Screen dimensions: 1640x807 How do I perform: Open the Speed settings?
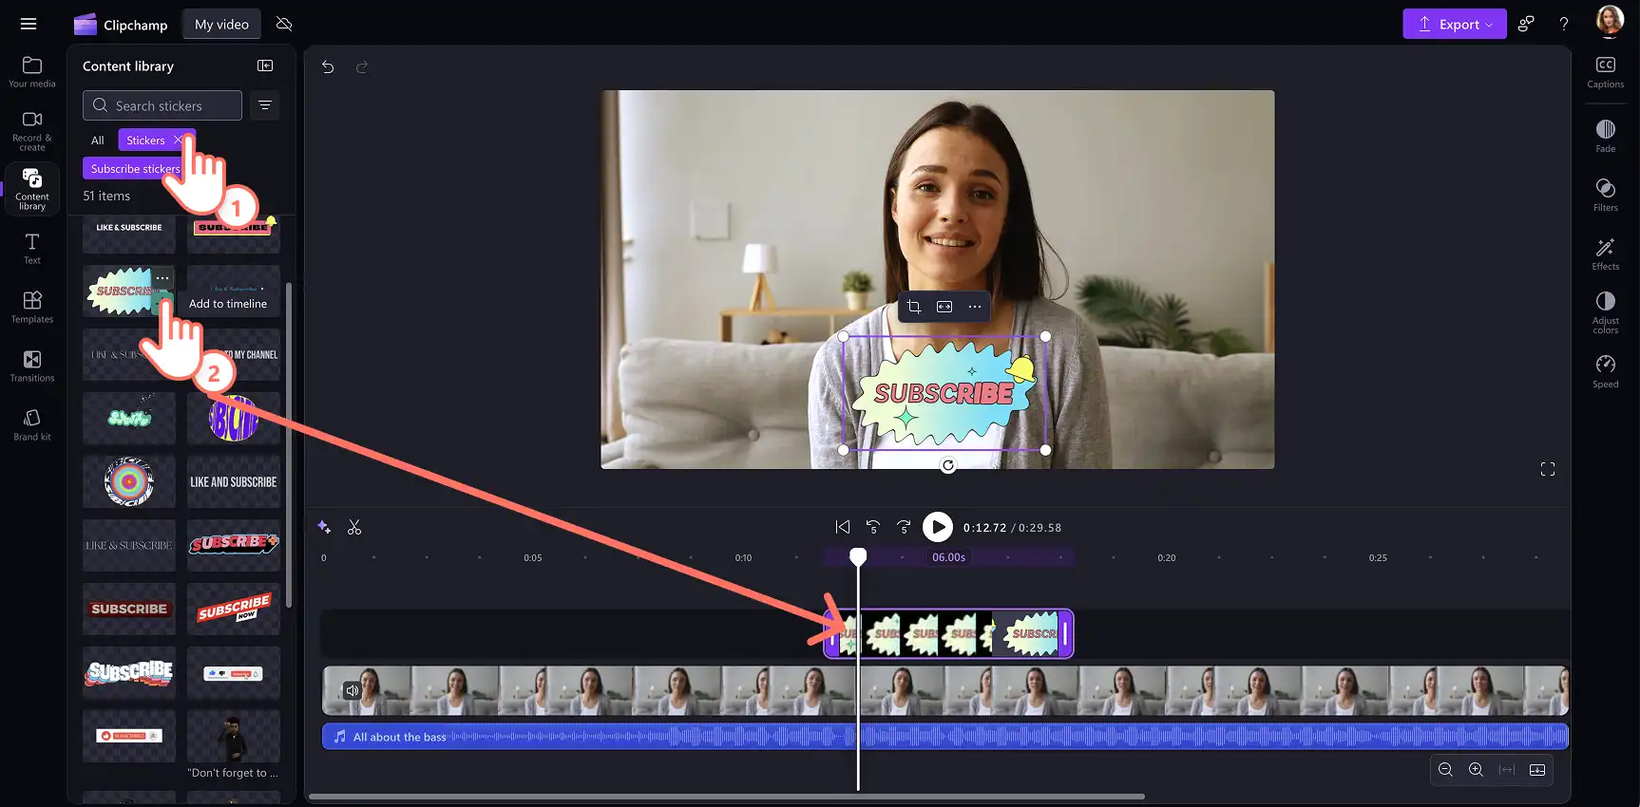click(1605, 371)
